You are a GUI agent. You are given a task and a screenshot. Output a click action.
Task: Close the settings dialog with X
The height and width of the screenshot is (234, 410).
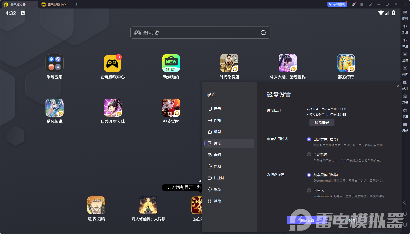tap(398, 86)
